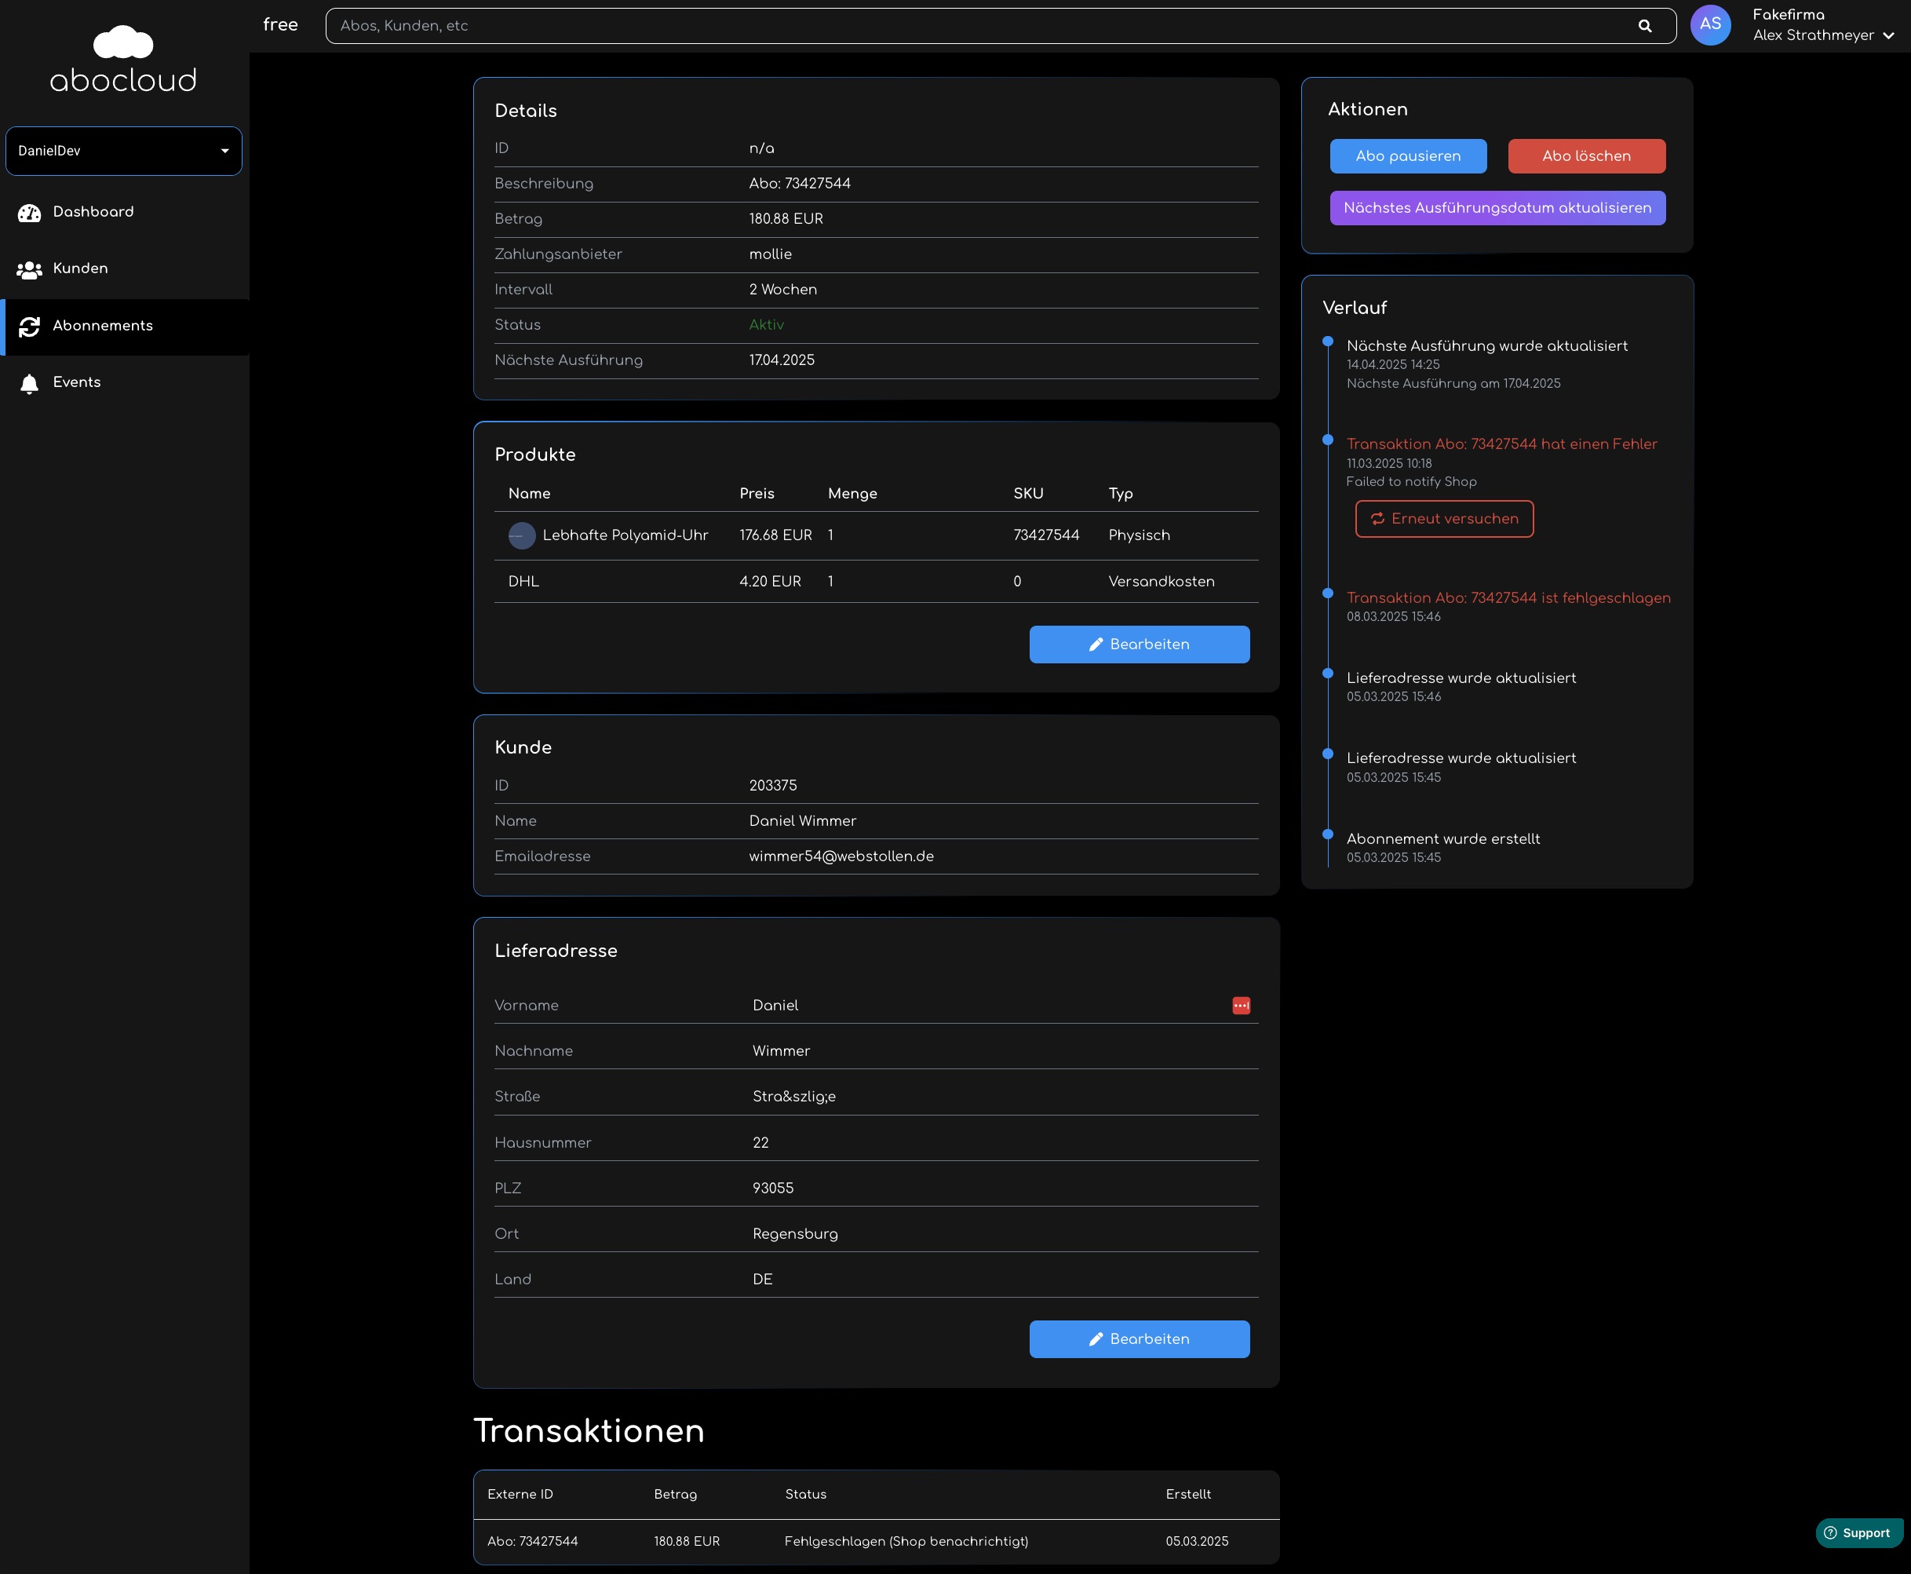Open the Abonnements menu item
Image resolution: width=1911 pixels, height=1574 pixels.
point(103,327)
